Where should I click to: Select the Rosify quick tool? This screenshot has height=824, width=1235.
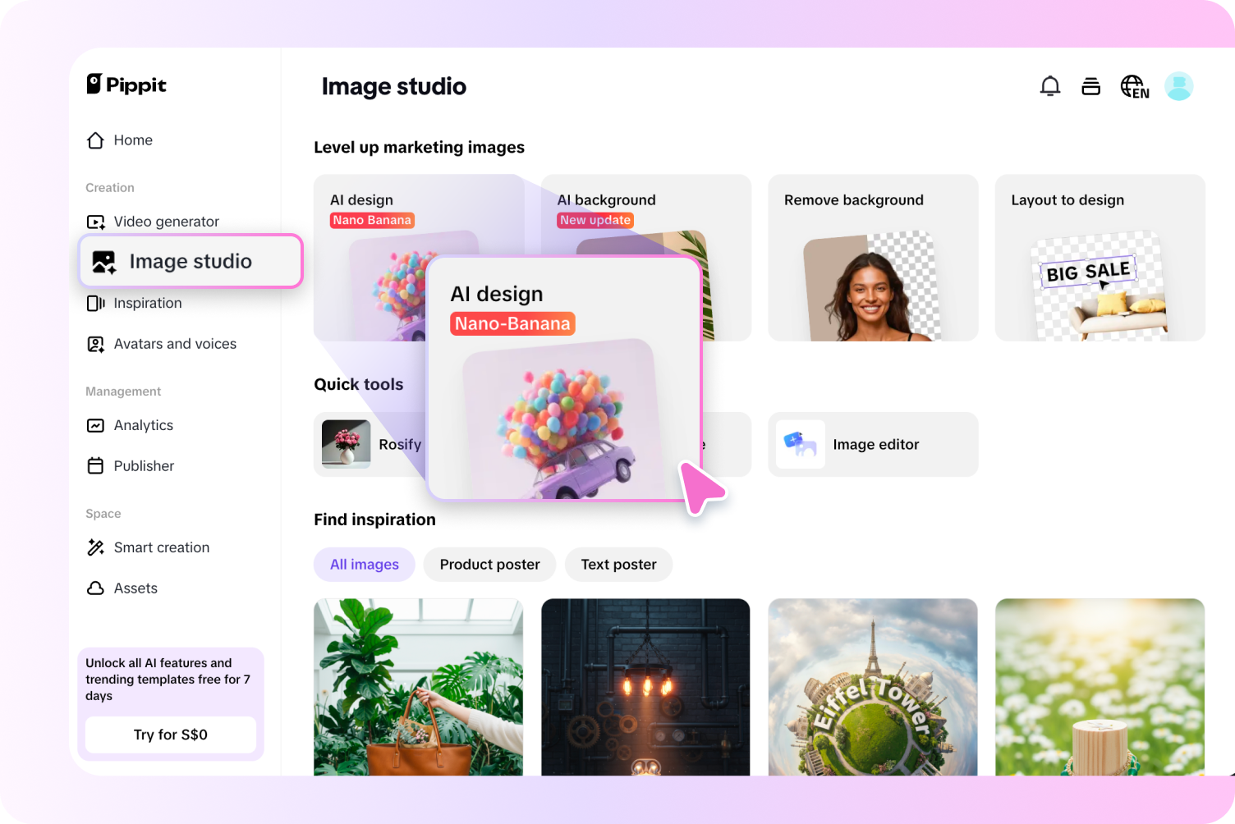point(372,444)
